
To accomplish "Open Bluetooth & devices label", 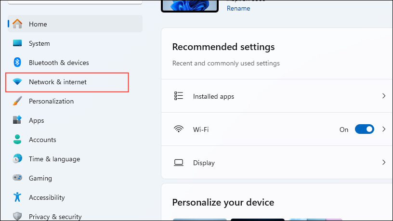I will tap(59, 63).
